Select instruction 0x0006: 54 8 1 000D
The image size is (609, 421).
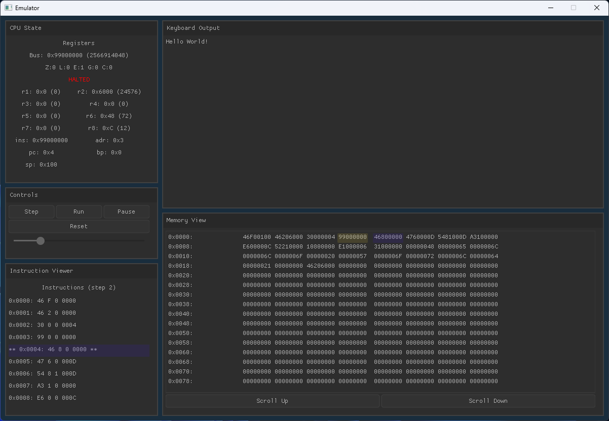42,373
